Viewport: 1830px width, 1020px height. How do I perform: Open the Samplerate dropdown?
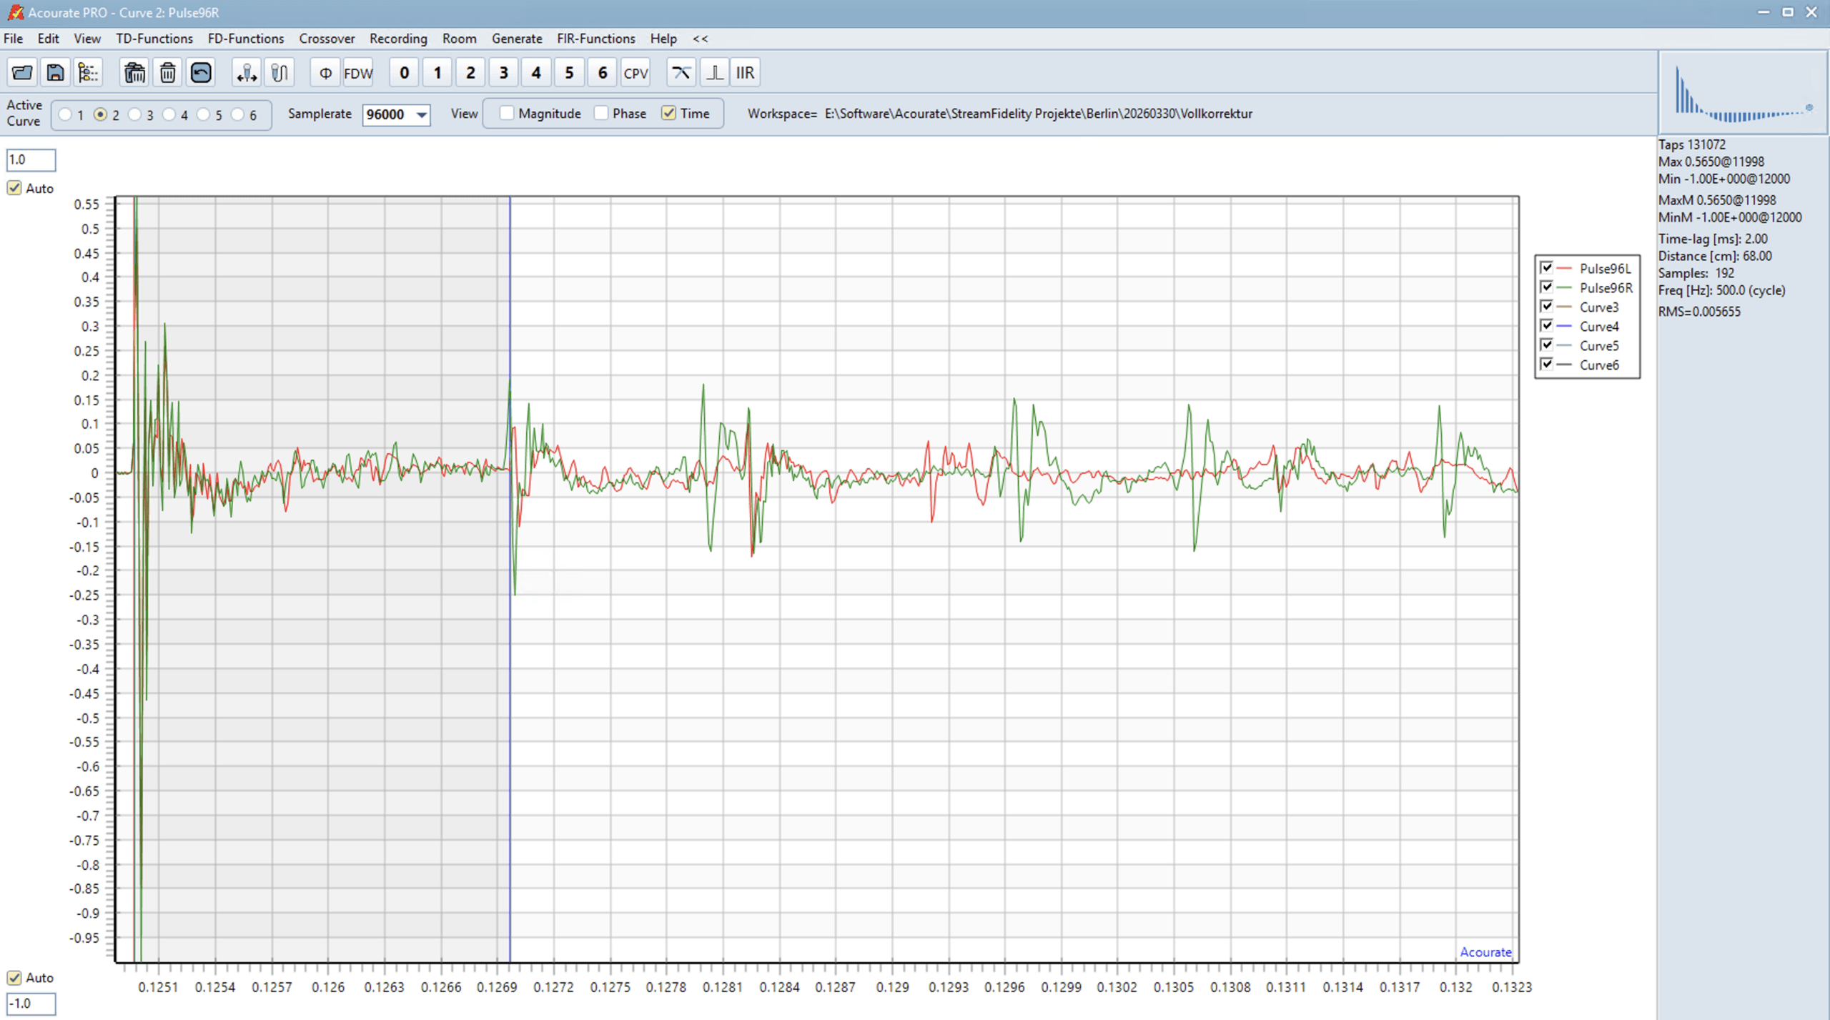(422, 115)
